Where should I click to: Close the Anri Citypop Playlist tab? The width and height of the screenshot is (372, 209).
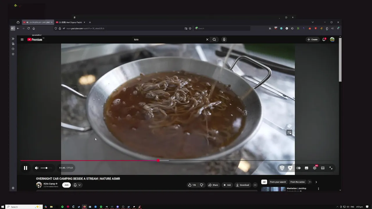coord(85,22)
